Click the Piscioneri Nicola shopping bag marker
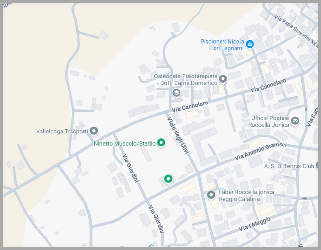This screenshot has height=250, width=321. coord(250,44)
